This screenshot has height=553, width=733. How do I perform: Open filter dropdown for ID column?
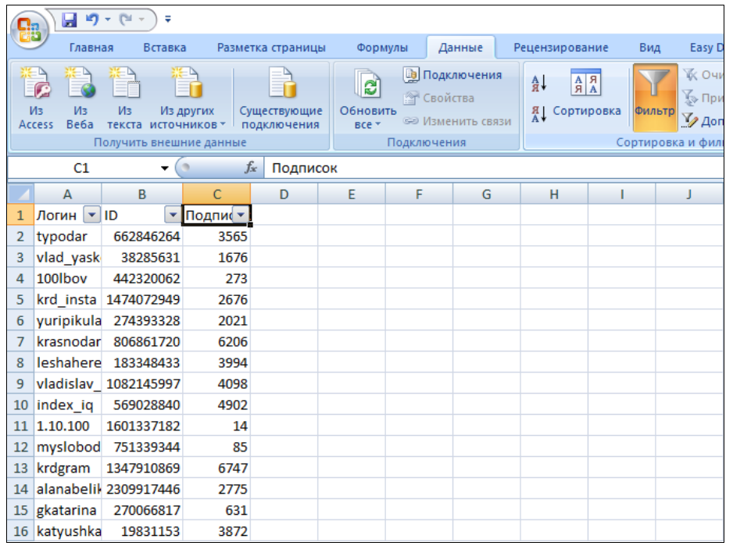pos(173,216)
